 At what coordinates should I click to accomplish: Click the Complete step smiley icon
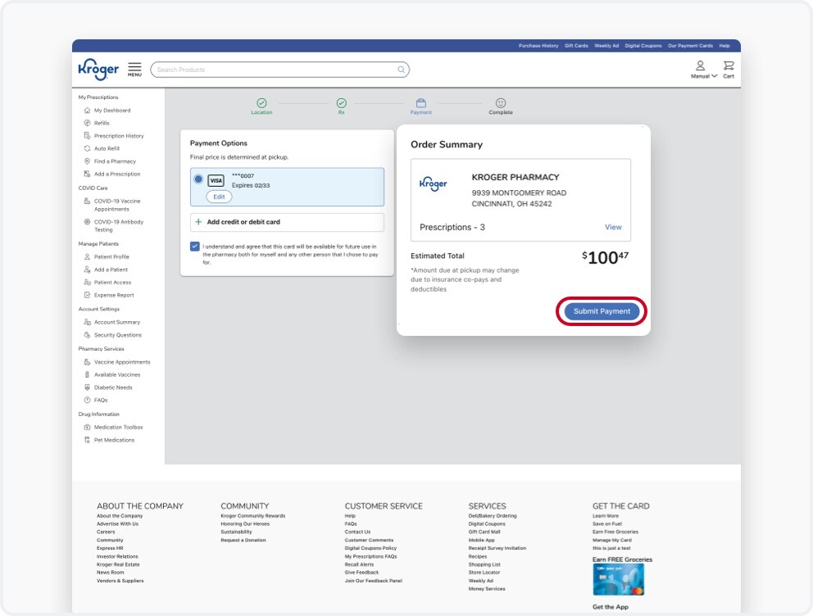(x=501, y=103)
